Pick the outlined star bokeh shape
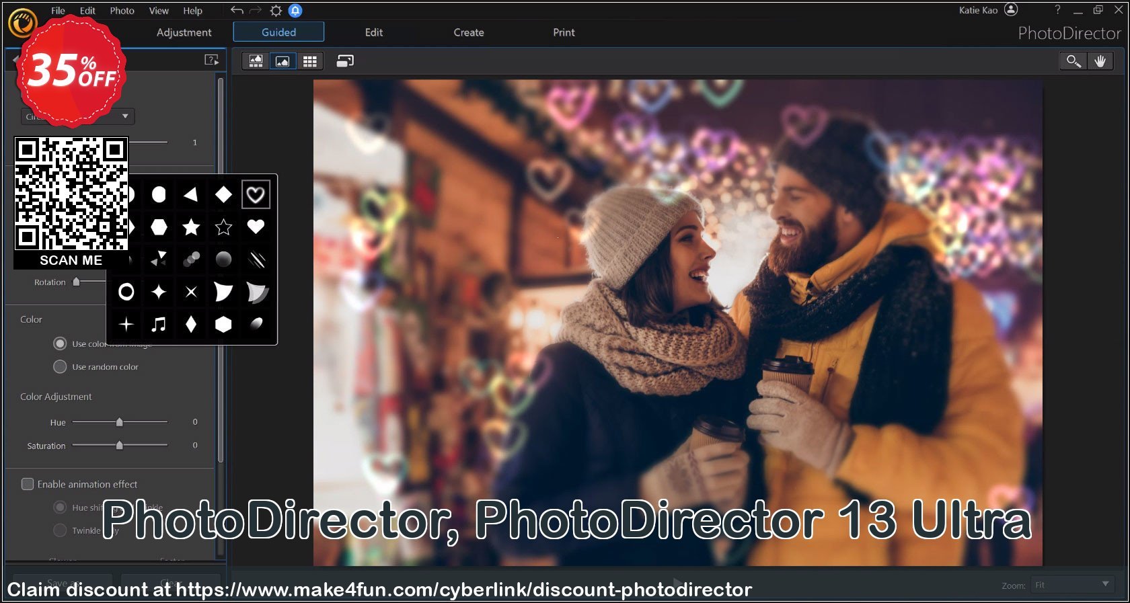The image size is (1130, 603). click(x=223, y=227)
